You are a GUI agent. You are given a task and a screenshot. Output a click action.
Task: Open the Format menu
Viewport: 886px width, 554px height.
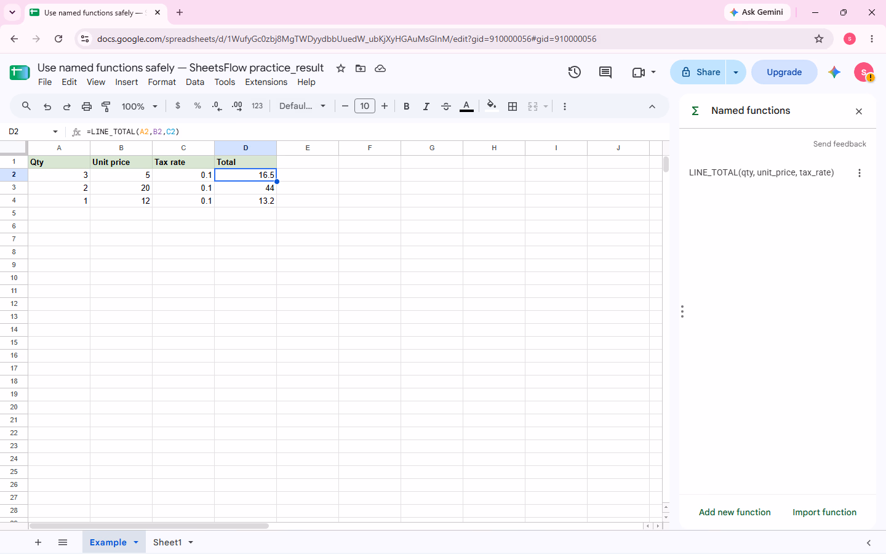tap(162, 82)
